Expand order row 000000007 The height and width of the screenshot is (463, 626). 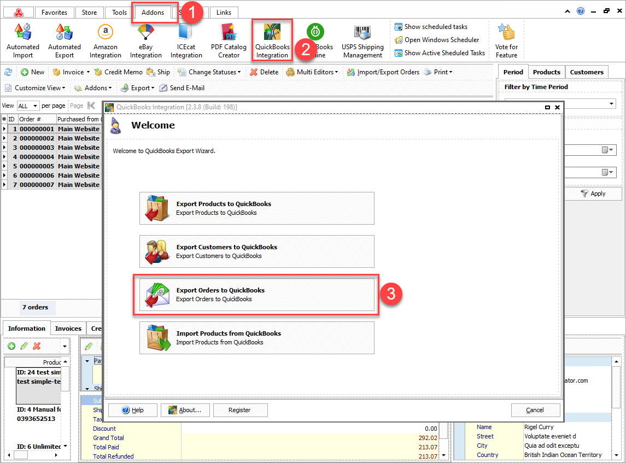(4, 185)
